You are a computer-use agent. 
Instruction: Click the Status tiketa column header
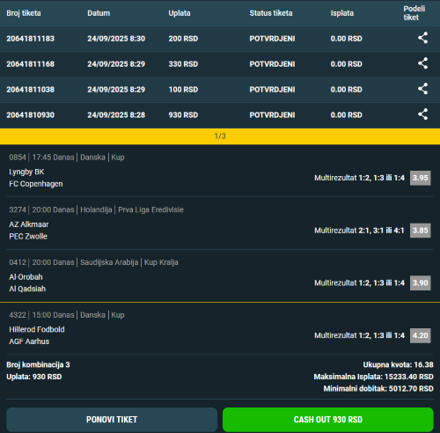(271, 13)
